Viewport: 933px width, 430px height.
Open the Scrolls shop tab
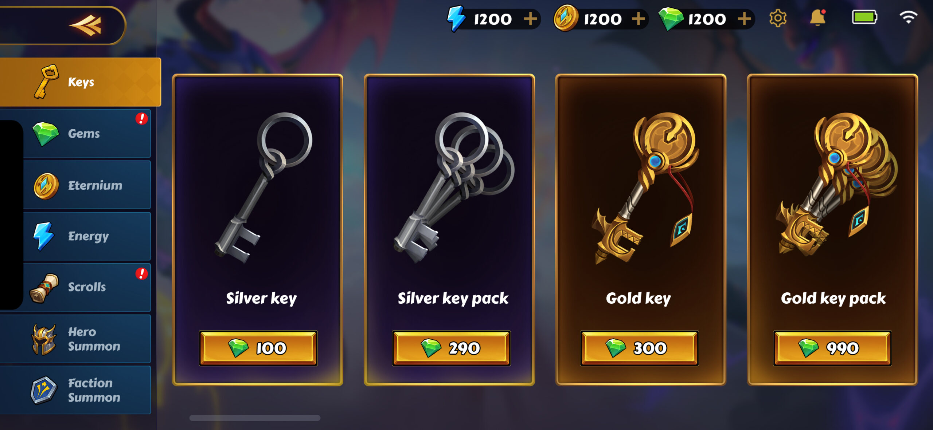tap(87, 287)
